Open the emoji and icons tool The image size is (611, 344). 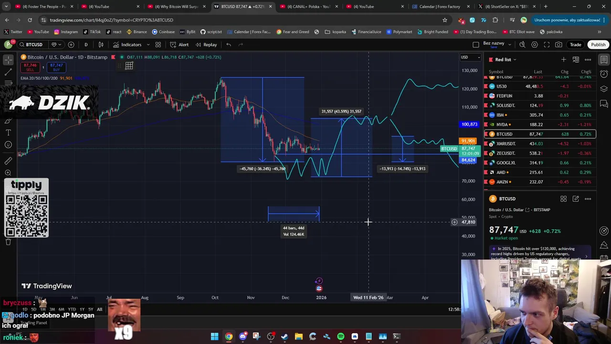(8, 145)
